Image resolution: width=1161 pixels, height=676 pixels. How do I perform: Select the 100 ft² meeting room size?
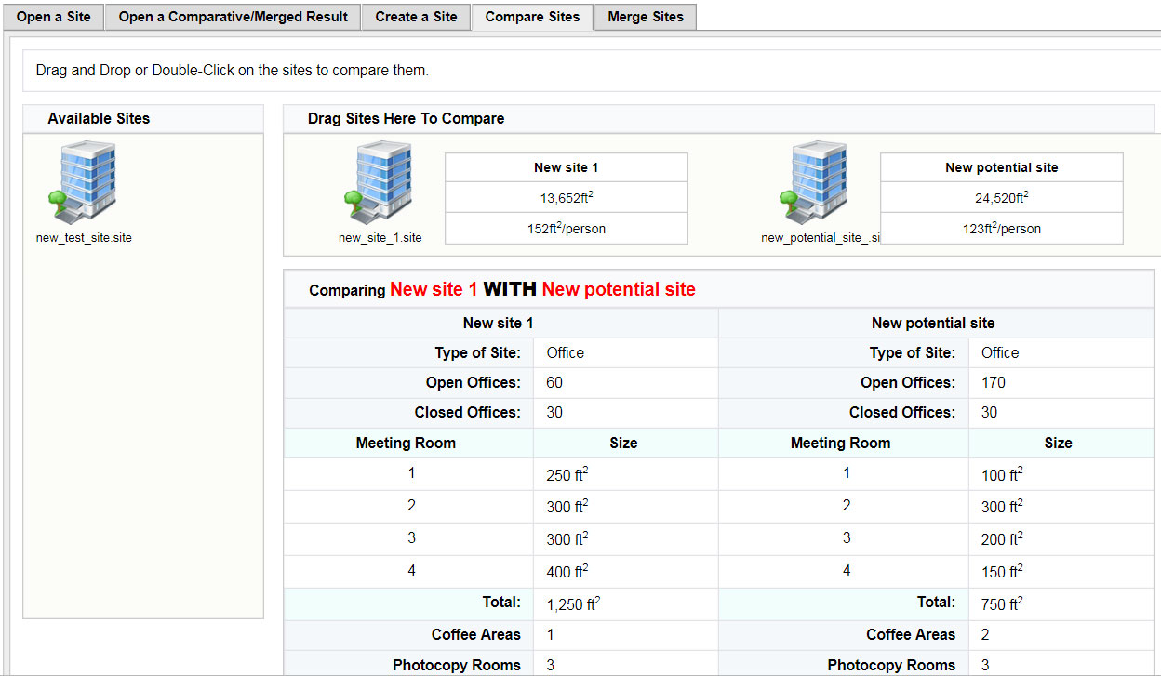pos(1001,475)
